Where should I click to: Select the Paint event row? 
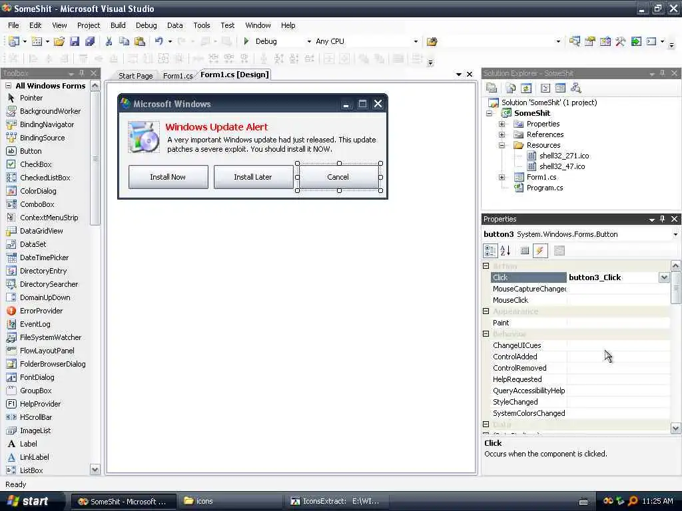(581, 323)
